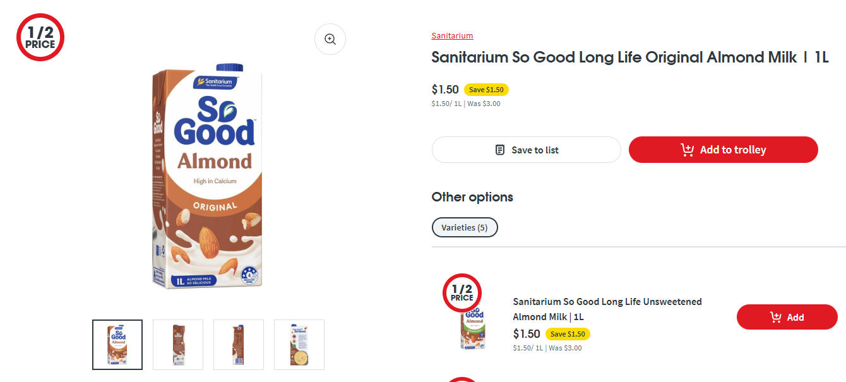
Task: Click the list icon in Save to list
Action: (500, 150)
